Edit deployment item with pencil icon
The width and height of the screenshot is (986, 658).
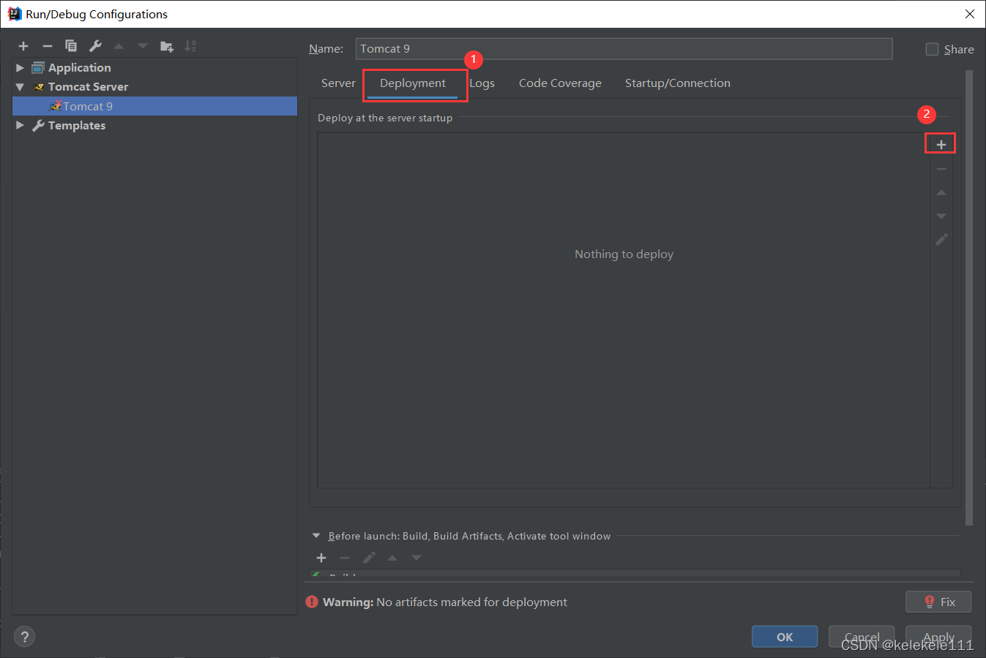(941, 240)
